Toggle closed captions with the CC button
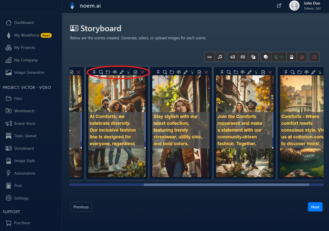The image size is (329, 231). click(x=243, y=57)
